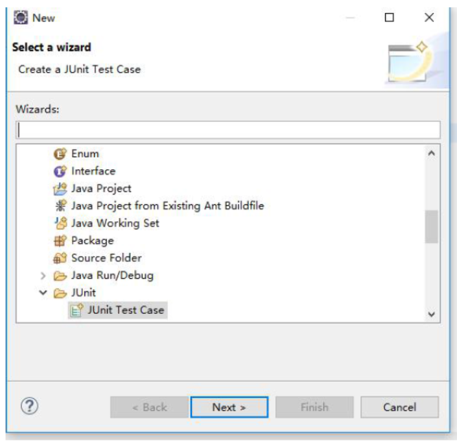This screenshot has width=457, height=441.
Task: Expand the Java Run/Debug folder
Action: [43, 276]
